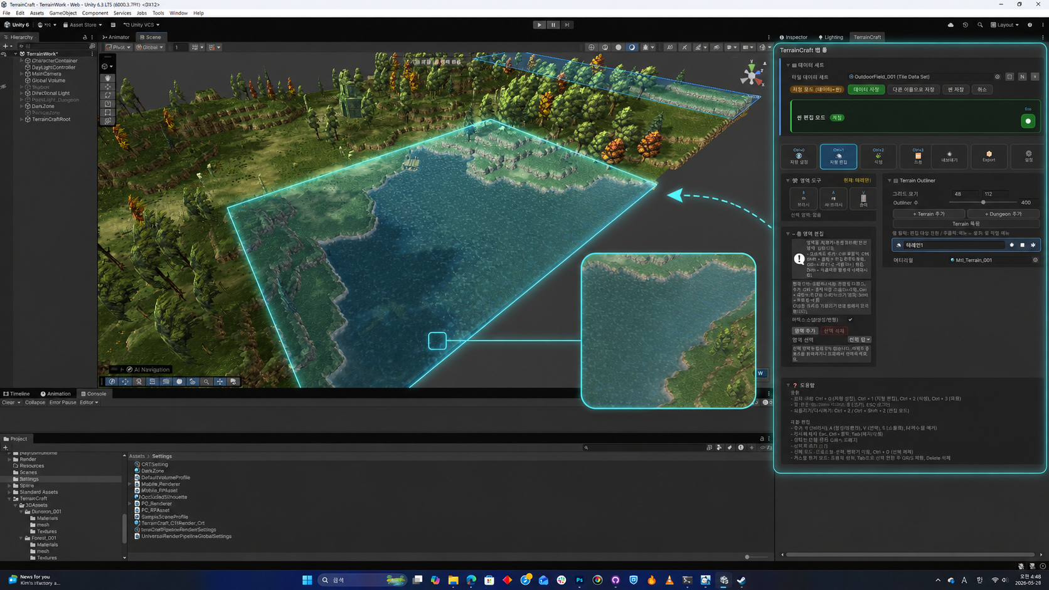Click the asterisk icon on the terrain row
The image size is (1049, 590).
[x=1033, y=245]
